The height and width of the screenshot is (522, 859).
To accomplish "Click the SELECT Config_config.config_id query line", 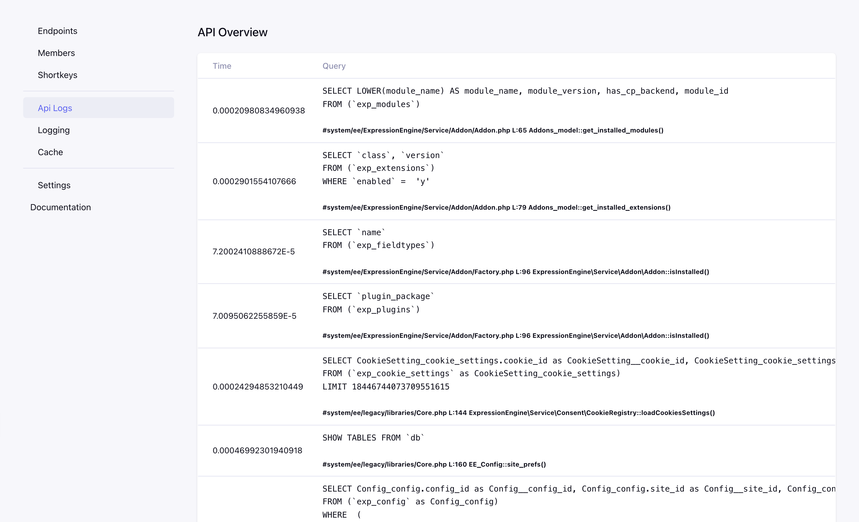I will click(579, 489).
